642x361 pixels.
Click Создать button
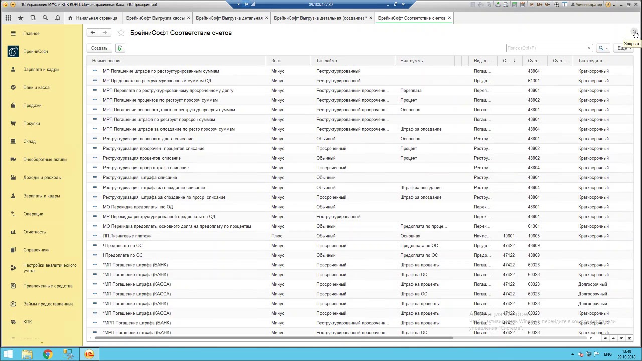coord(99,48)
